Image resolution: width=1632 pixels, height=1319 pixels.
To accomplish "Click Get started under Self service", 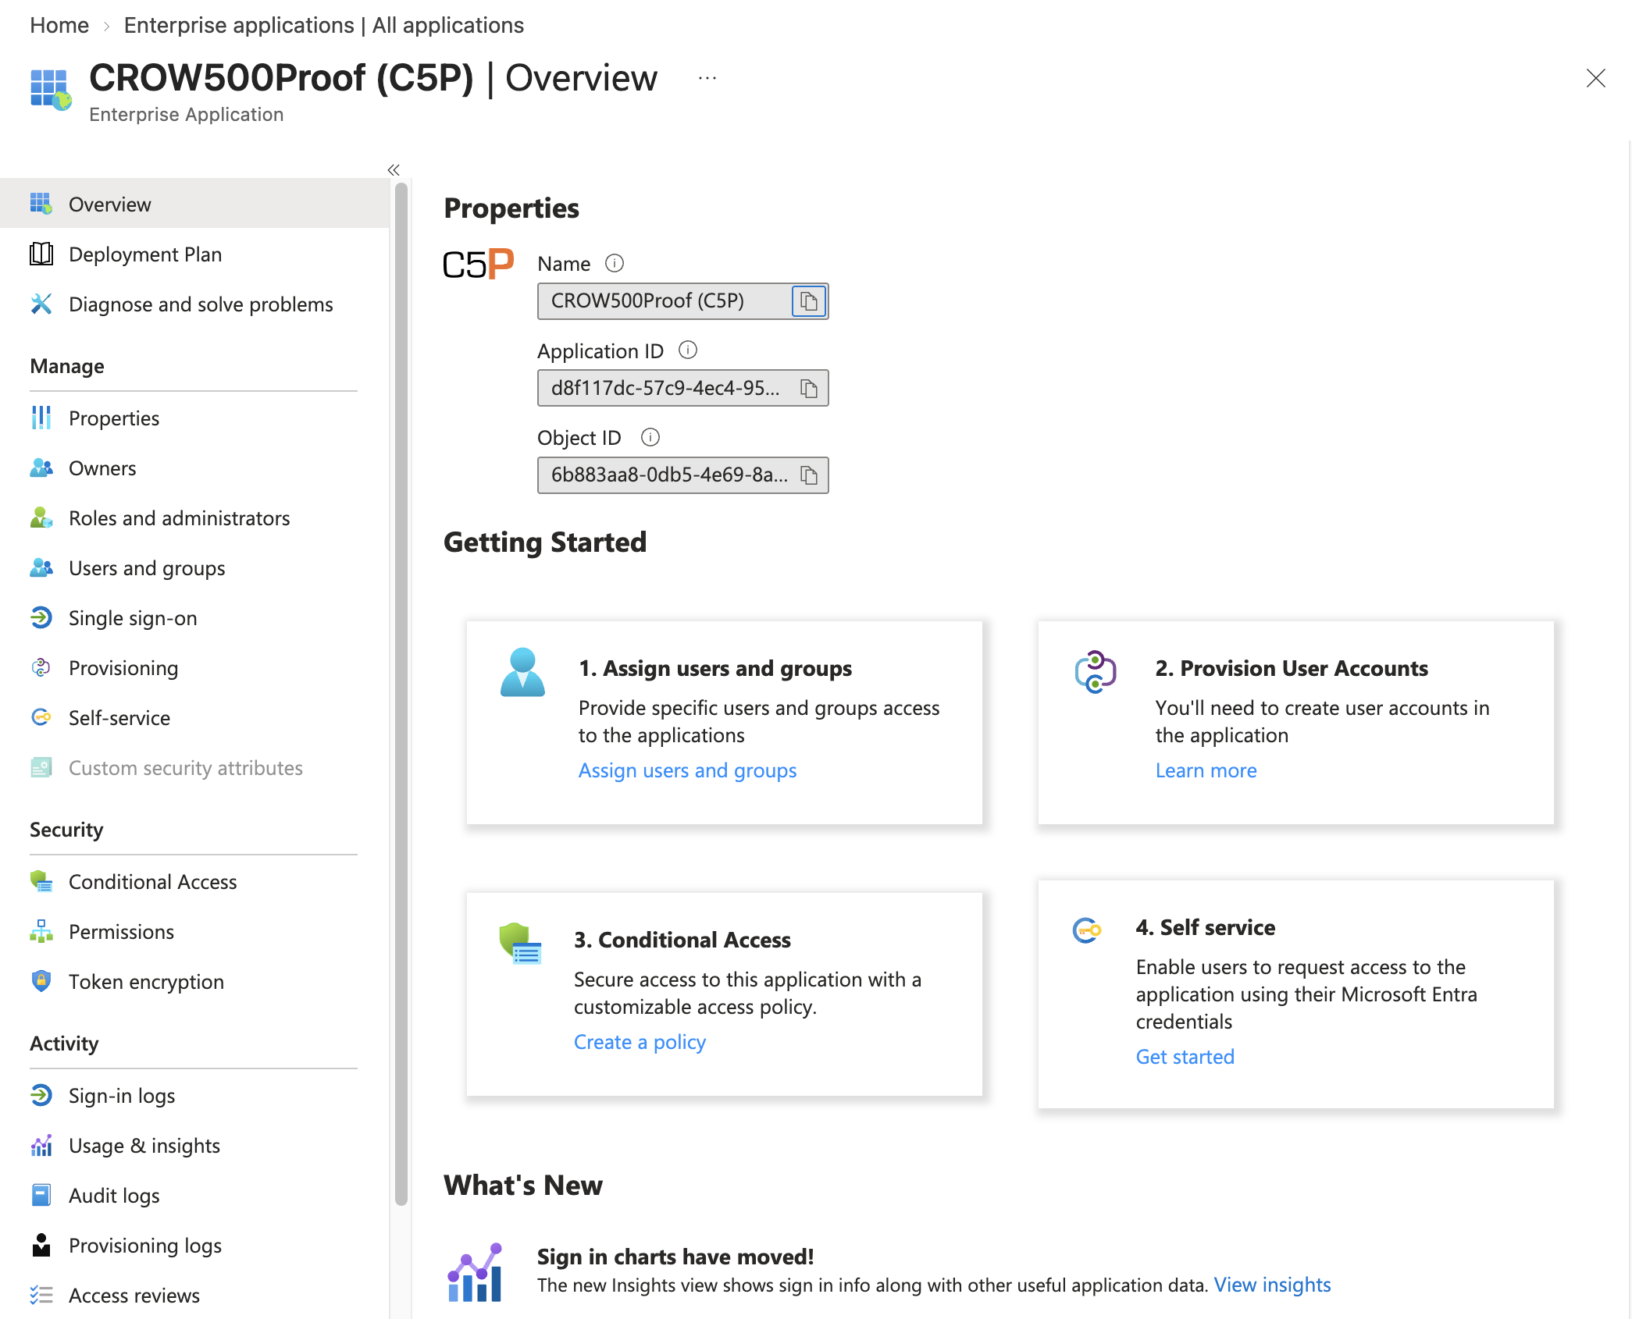I will point(1185,1057).
